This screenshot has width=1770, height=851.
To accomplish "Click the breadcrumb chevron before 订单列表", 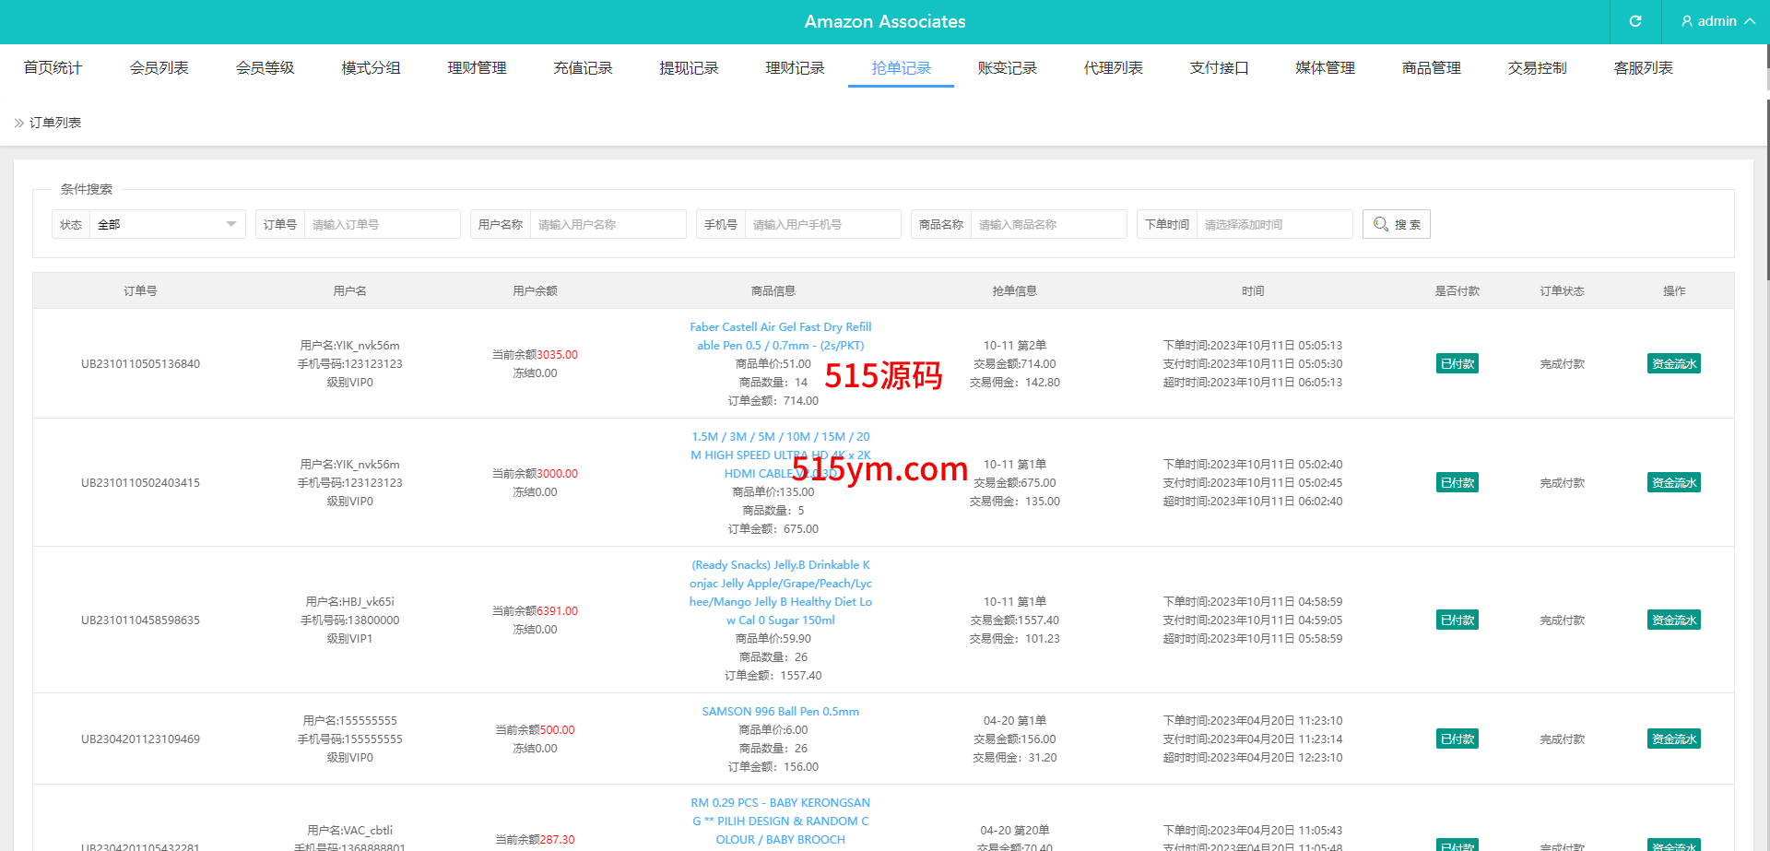I will click(18, 123).
